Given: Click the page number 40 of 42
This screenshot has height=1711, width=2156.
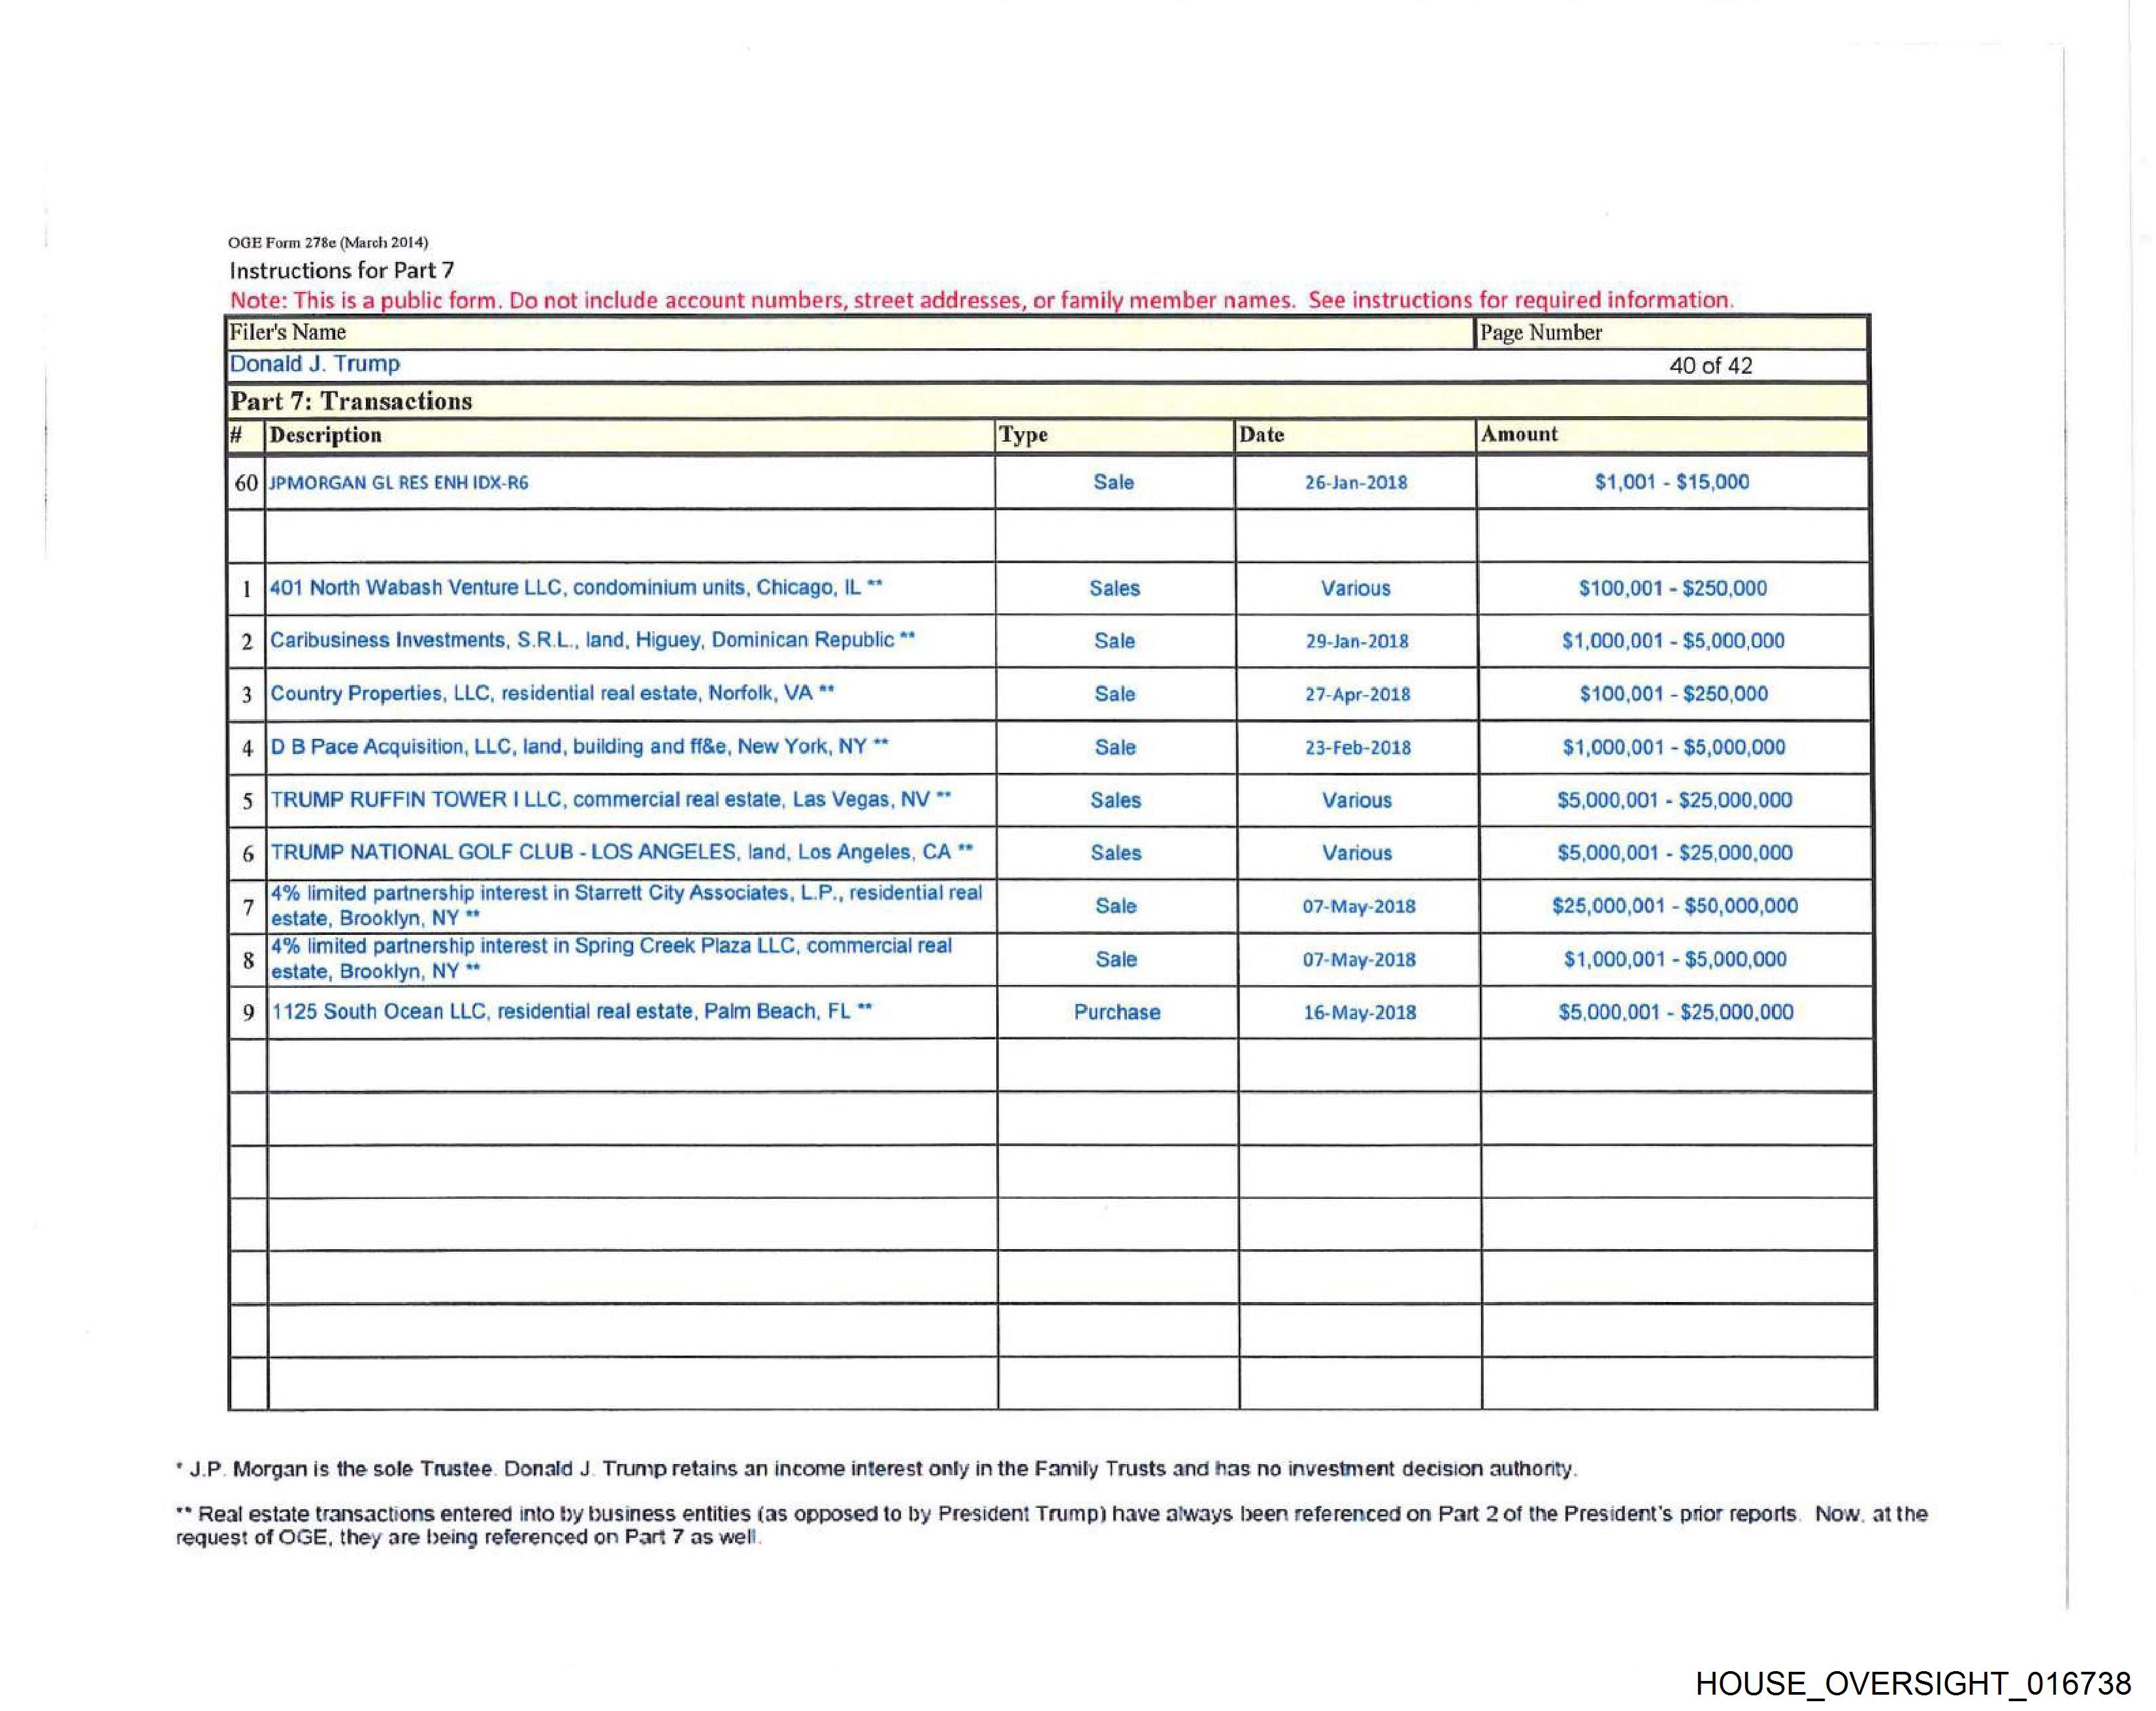Looking at the screenshot, I should (1710, 366).
